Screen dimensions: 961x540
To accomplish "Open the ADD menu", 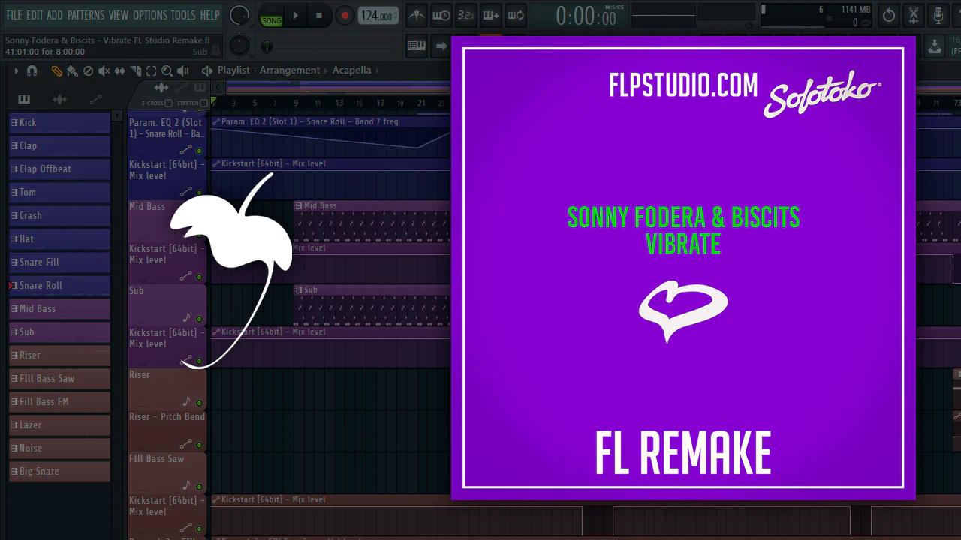I will point(55,15).
